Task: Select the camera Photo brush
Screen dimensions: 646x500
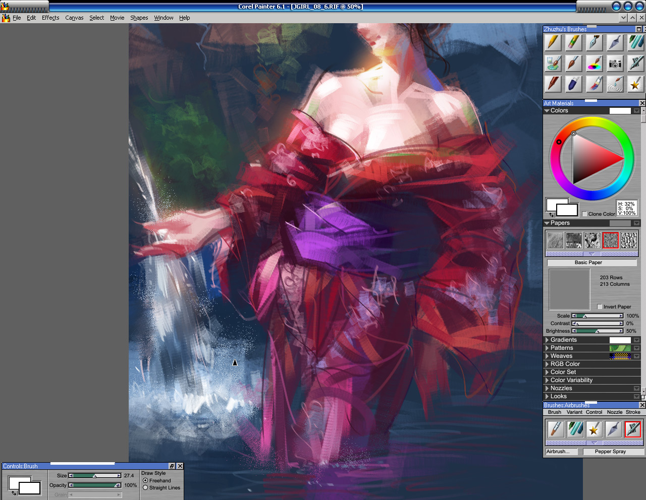Action: click(x=615, y=64)
